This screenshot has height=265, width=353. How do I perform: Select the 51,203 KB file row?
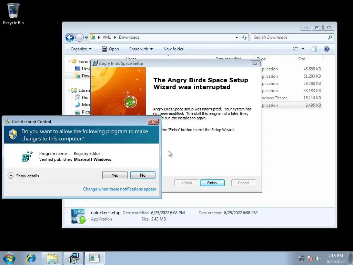(x=292, y=76)
